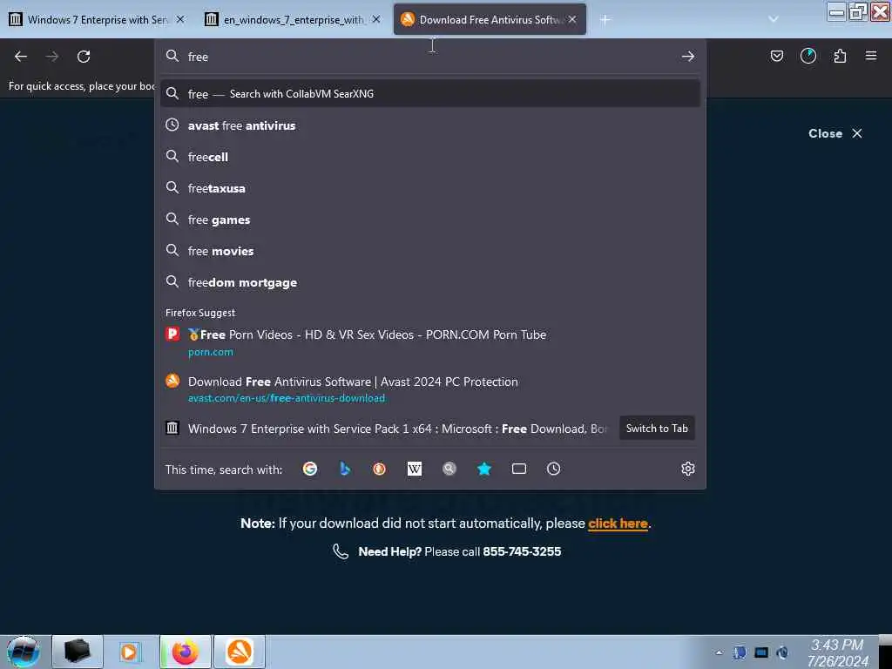
Task: Search this time with Wikipedia
Action: pyautogui.click(x=414, y=469)
